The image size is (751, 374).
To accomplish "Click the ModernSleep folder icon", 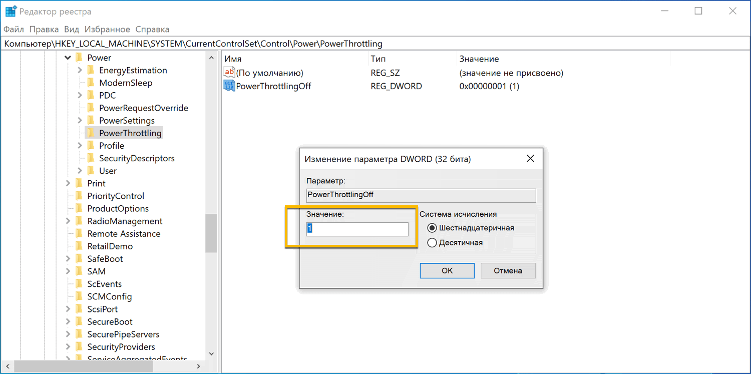I will (x=91, y=83).
